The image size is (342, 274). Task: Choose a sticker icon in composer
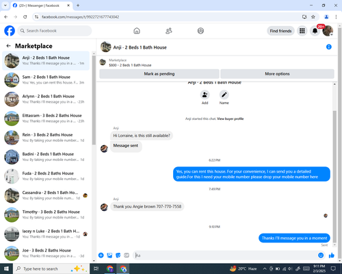click(118, 256)
